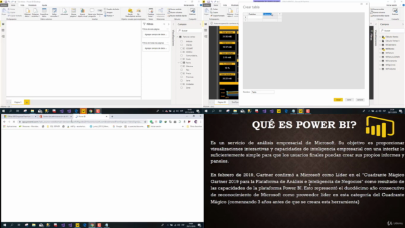This screenshot has height=228, width=405.
Task: Expand the Fecha hierarchy field
Action: coord(178,63)
